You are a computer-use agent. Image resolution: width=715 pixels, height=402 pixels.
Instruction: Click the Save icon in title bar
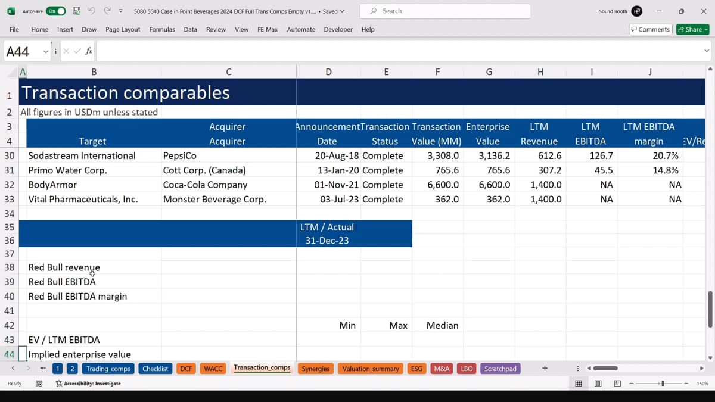click(x=76, y=11)
